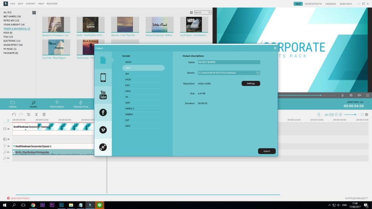Select WMV from the format list

tap(128, 62)
